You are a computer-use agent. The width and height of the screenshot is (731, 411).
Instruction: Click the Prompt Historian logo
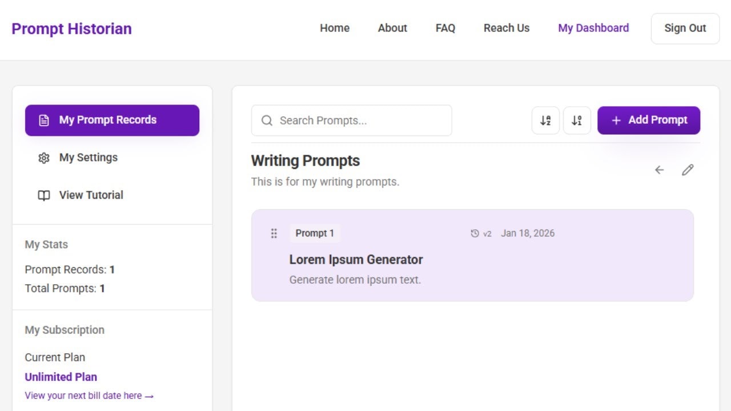click(72, 29)
